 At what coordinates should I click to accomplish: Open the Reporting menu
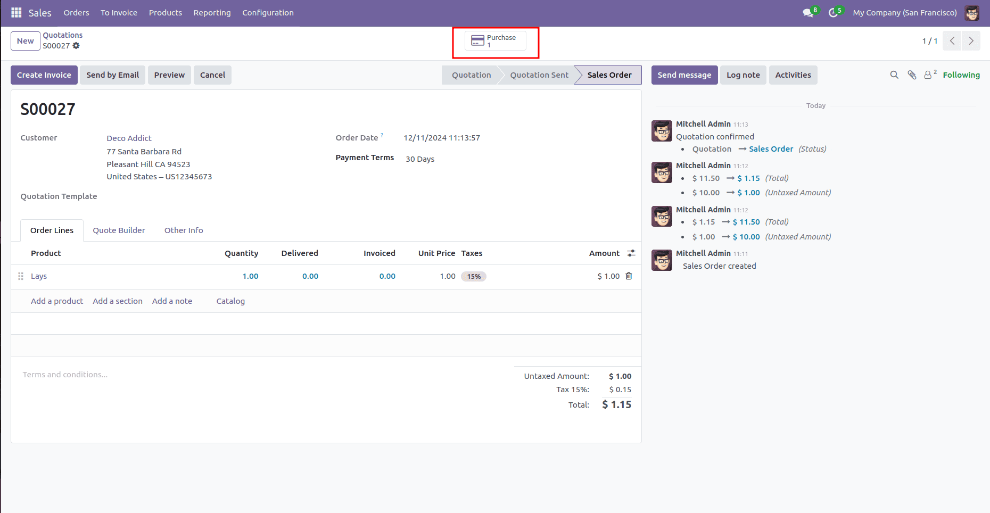(x=212, y=12)
